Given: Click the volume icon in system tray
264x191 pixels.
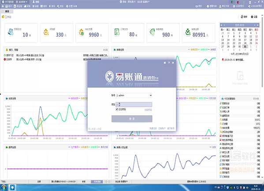Looking at the screenshot, I should [x=248, y=187].
